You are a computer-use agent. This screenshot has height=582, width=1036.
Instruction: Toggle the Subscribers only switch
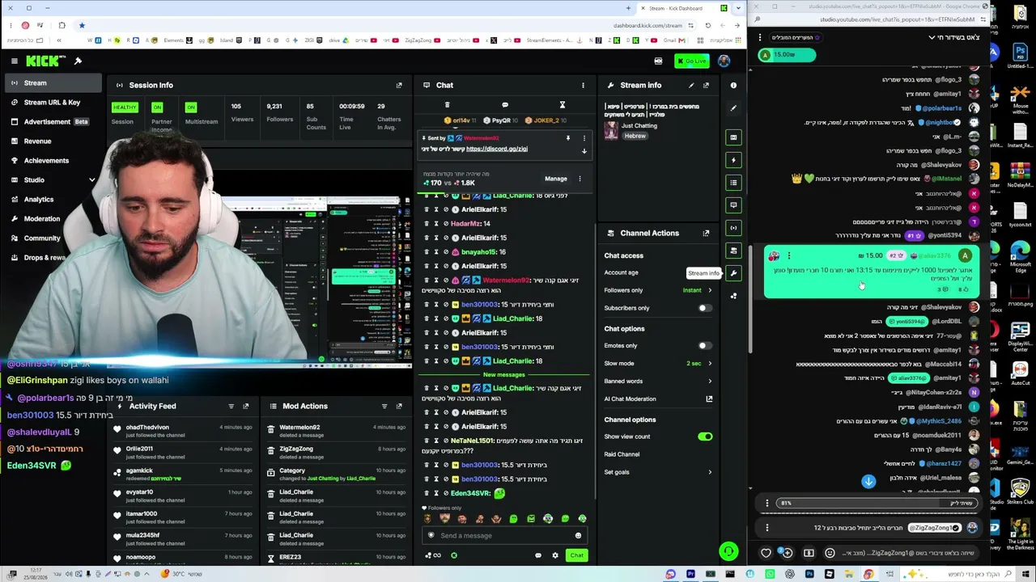click(x=705, y=308)
